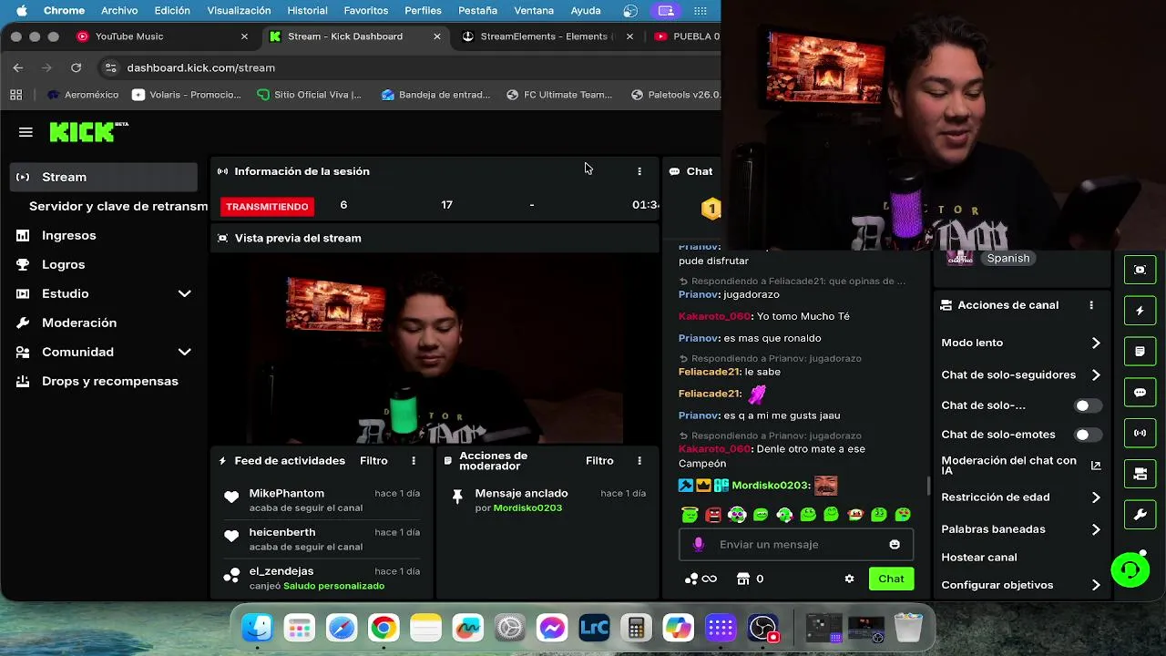Click the note icon in right sidebar
The image size is (1166, 656).
click(1140, 352)
